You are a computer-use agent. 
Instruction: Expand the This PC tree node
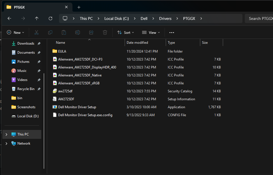(x=7, y=134)
